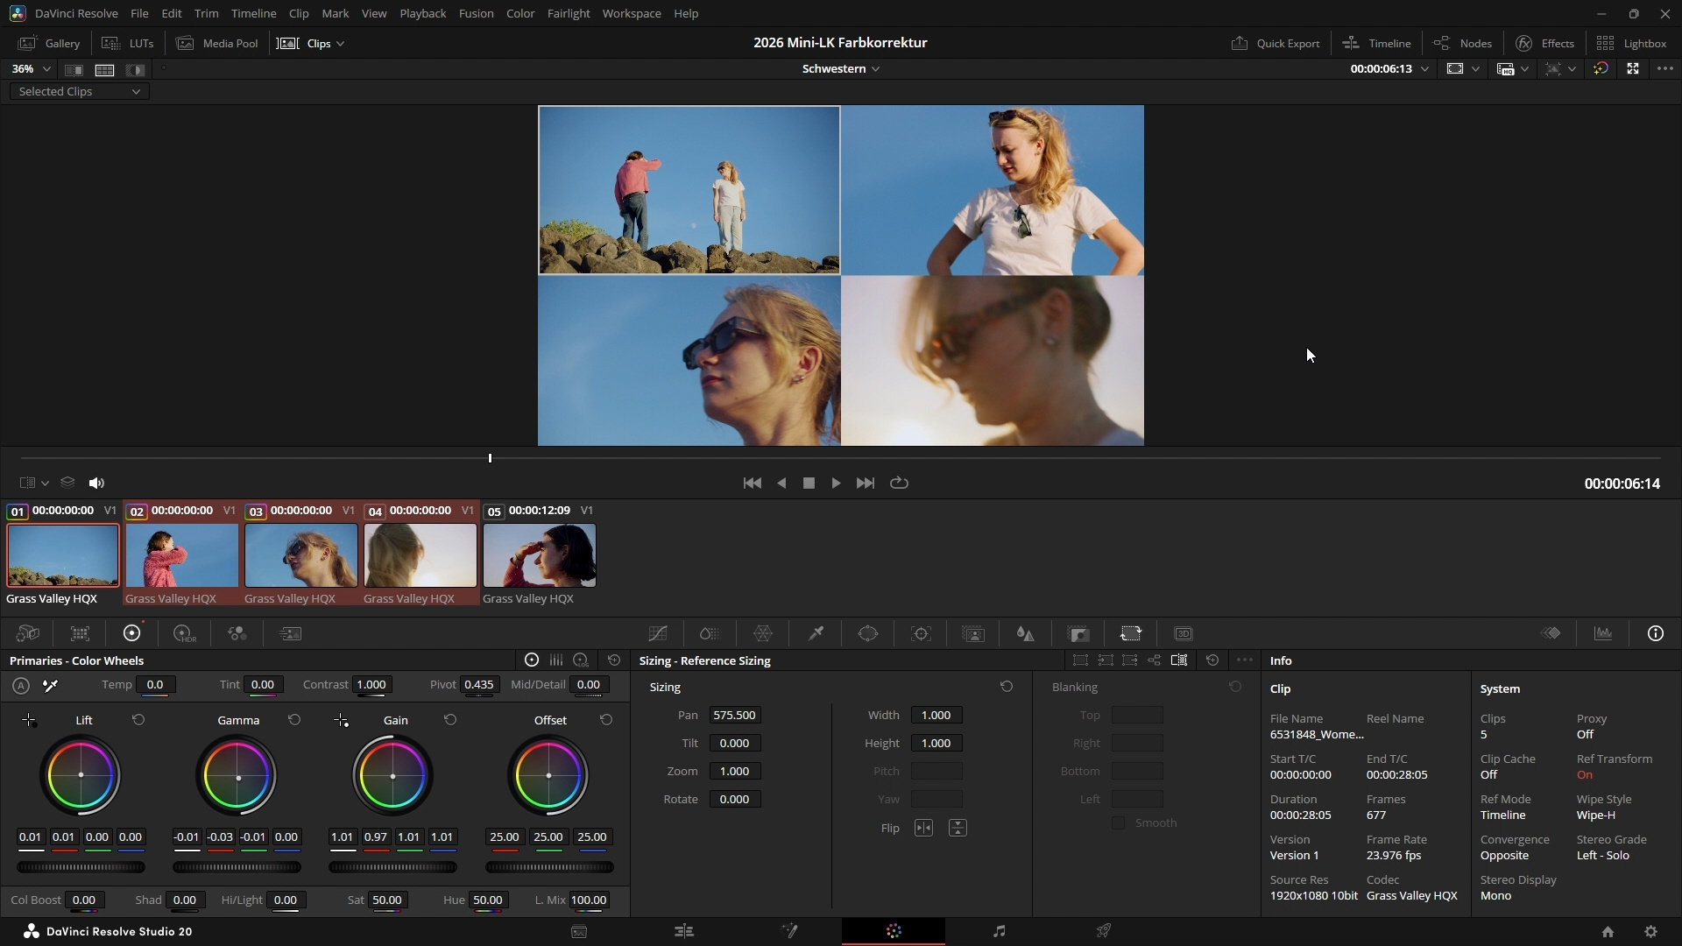Enable the Smooth blanking checkbox

[x=1119, y=823]
